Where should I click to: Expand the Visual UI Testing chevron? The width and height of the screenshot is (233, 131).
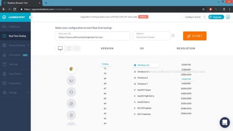coord(28,45)
